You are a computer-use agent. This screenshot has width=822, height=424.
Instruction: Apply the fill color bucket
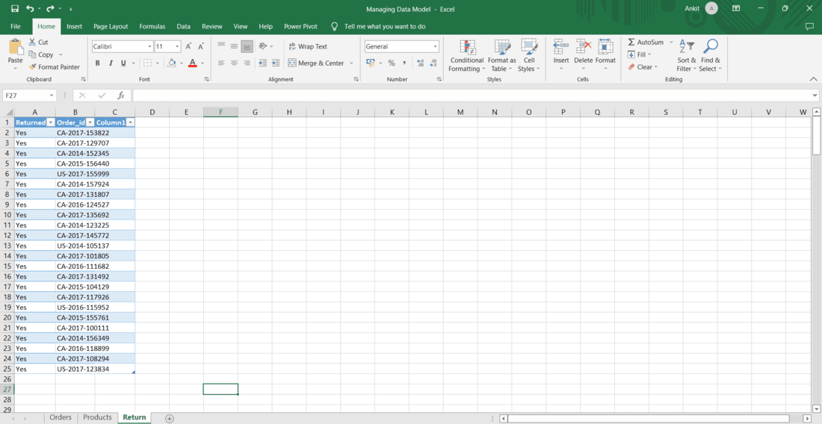click(x=171, y=63)
